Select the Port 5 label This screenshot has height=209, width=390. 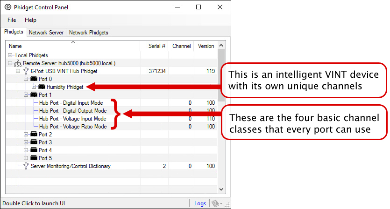click(45, 158)
